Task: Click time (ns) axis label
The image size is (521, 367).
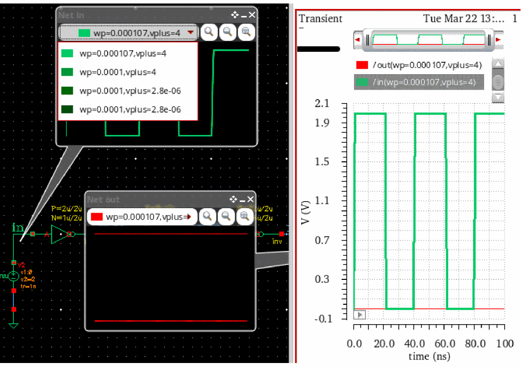Action: click(429, 357)
